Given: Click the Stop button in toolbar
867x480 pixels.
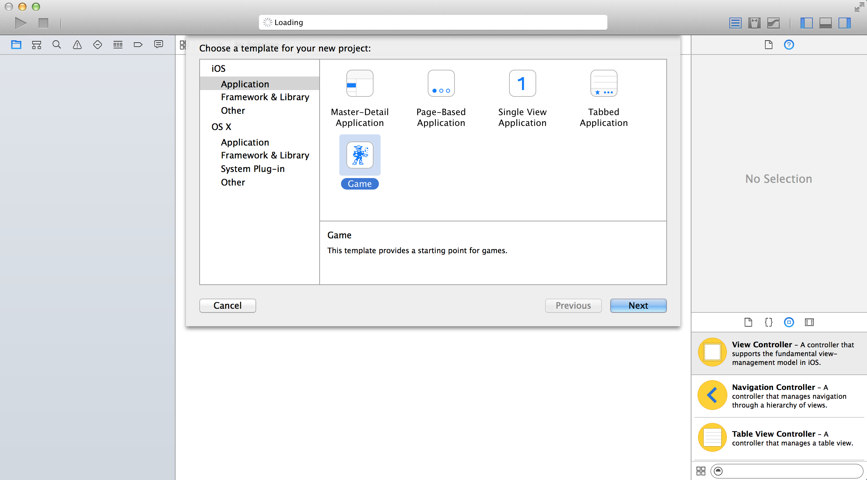Looking at the screenshot, I should 43,23.
